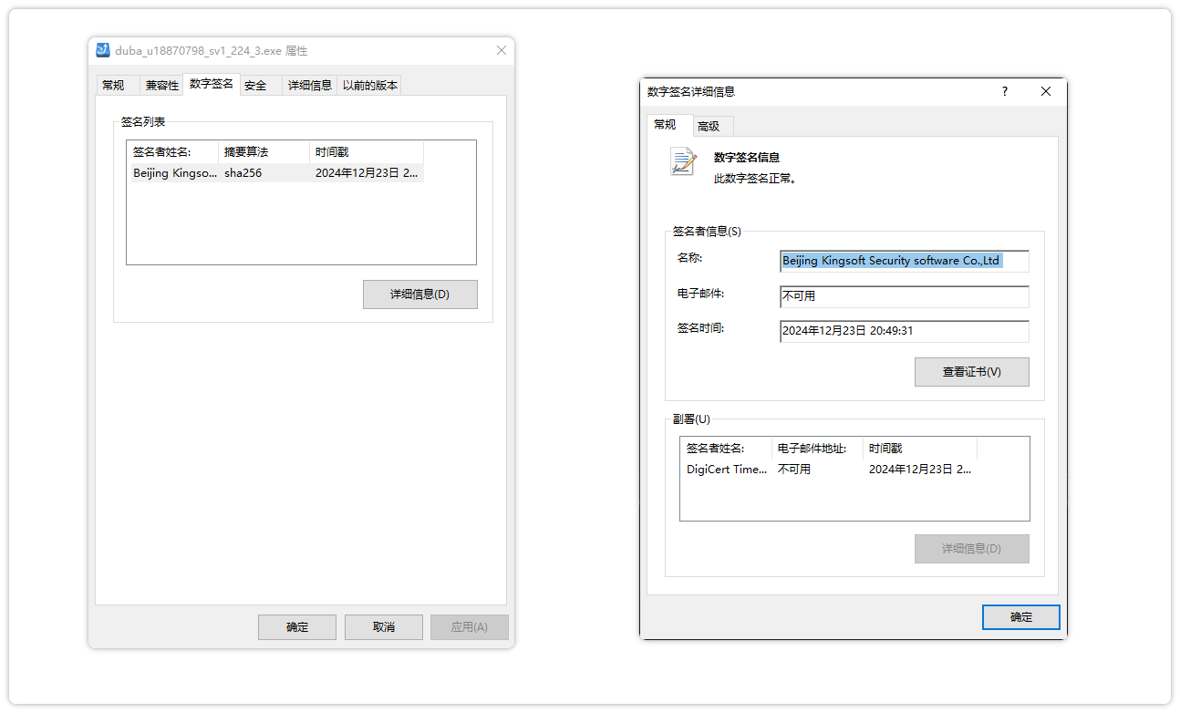Click the duba exe file icon in title bar
Screen dimensions: 1180x713
point(103,51)
